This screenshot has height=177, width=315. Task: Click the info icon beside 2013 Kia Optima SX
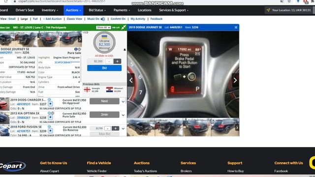49,113
